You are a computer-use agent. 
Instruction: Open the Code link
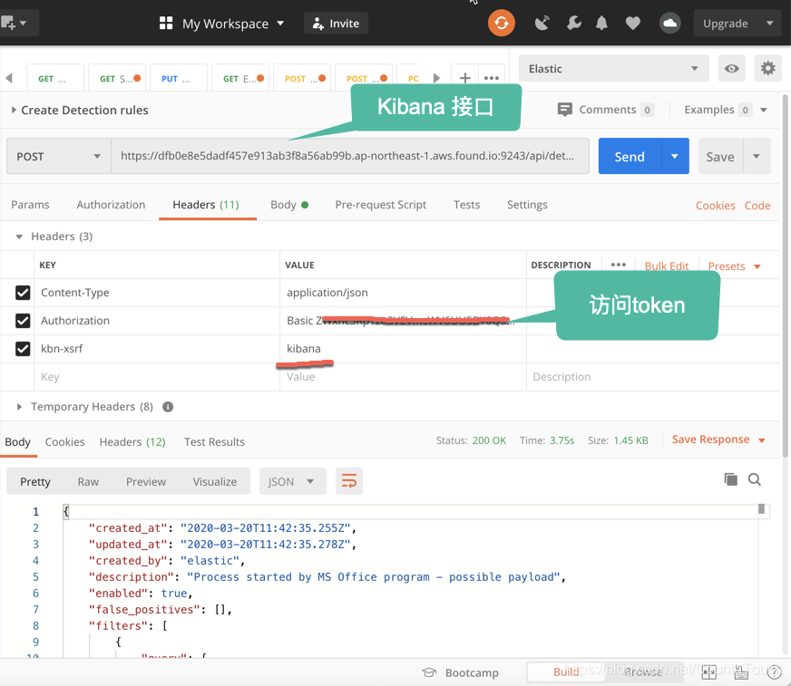757,206
